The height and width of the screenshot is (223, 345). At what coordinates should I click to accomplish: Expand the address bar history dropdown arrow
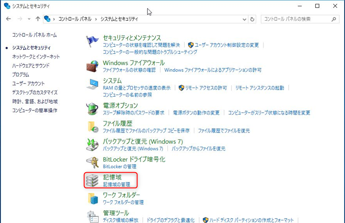(x=244, y=19)
